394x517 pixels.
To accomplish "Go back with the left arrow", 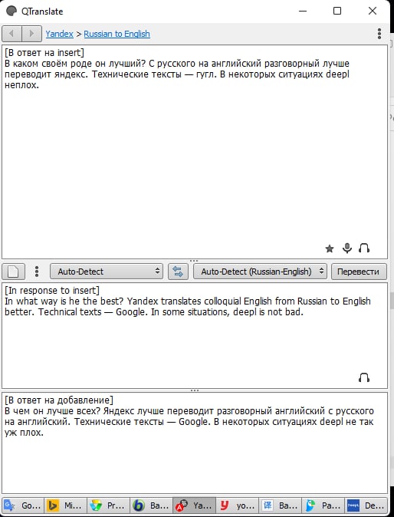I will click(x=11, y=34).
